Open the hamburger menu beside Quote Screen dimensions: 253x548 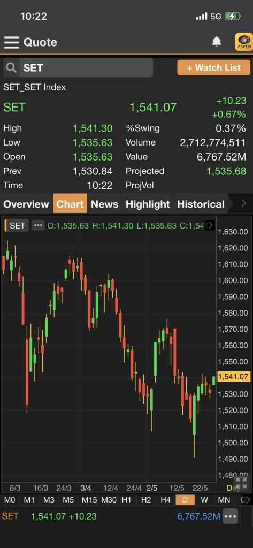pyautogui.click(x=12, y=42)
